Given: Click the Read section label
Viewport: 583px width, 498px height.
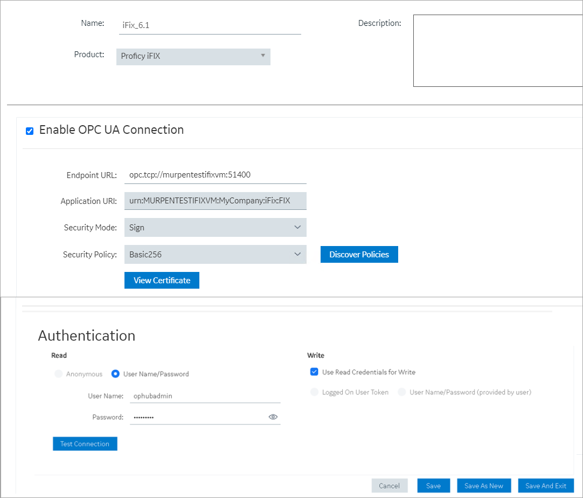Looking at the screenshot, I should [x=59, y=356].
